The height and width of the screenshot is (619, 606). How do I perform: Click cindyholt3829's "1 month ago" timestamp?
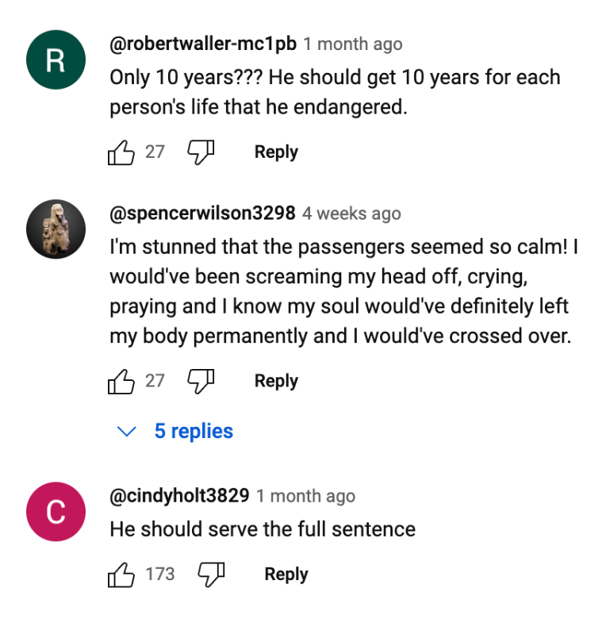[305, 496]
